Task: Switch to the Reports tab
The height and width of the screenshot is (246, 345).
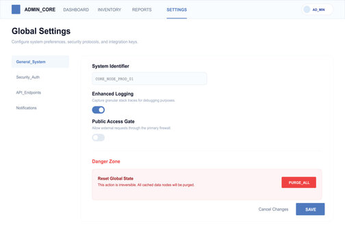Action: [x=142, y=10]
